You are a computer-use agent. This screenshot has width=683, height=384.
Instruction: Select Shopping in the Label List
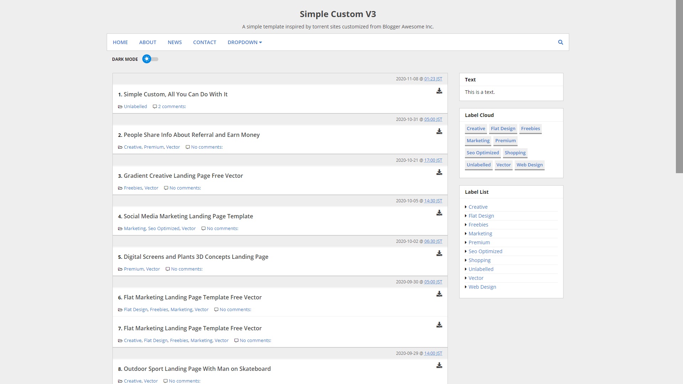point(479,260)
